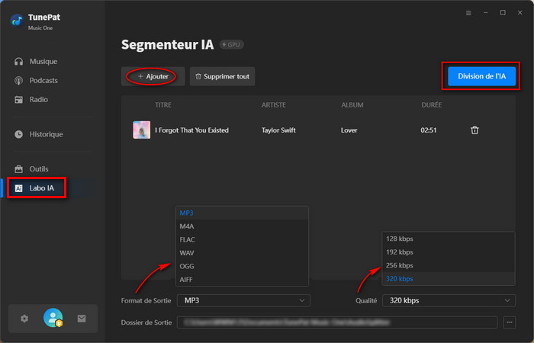Select MP3 in format list
This screenshot has height=343, width=534.
(x=242, y=213)
